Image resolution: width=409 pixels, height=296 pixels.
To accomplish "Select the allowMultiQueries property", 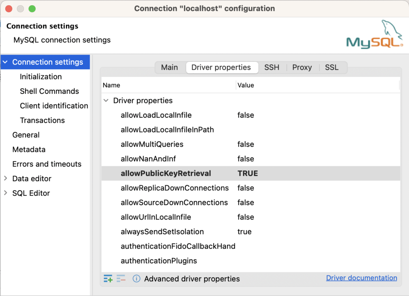I will point(152,144).
